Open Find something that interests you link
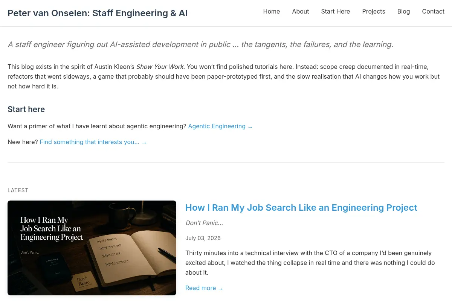This screenshot has width=452, height=301. [x=93, y=142]
